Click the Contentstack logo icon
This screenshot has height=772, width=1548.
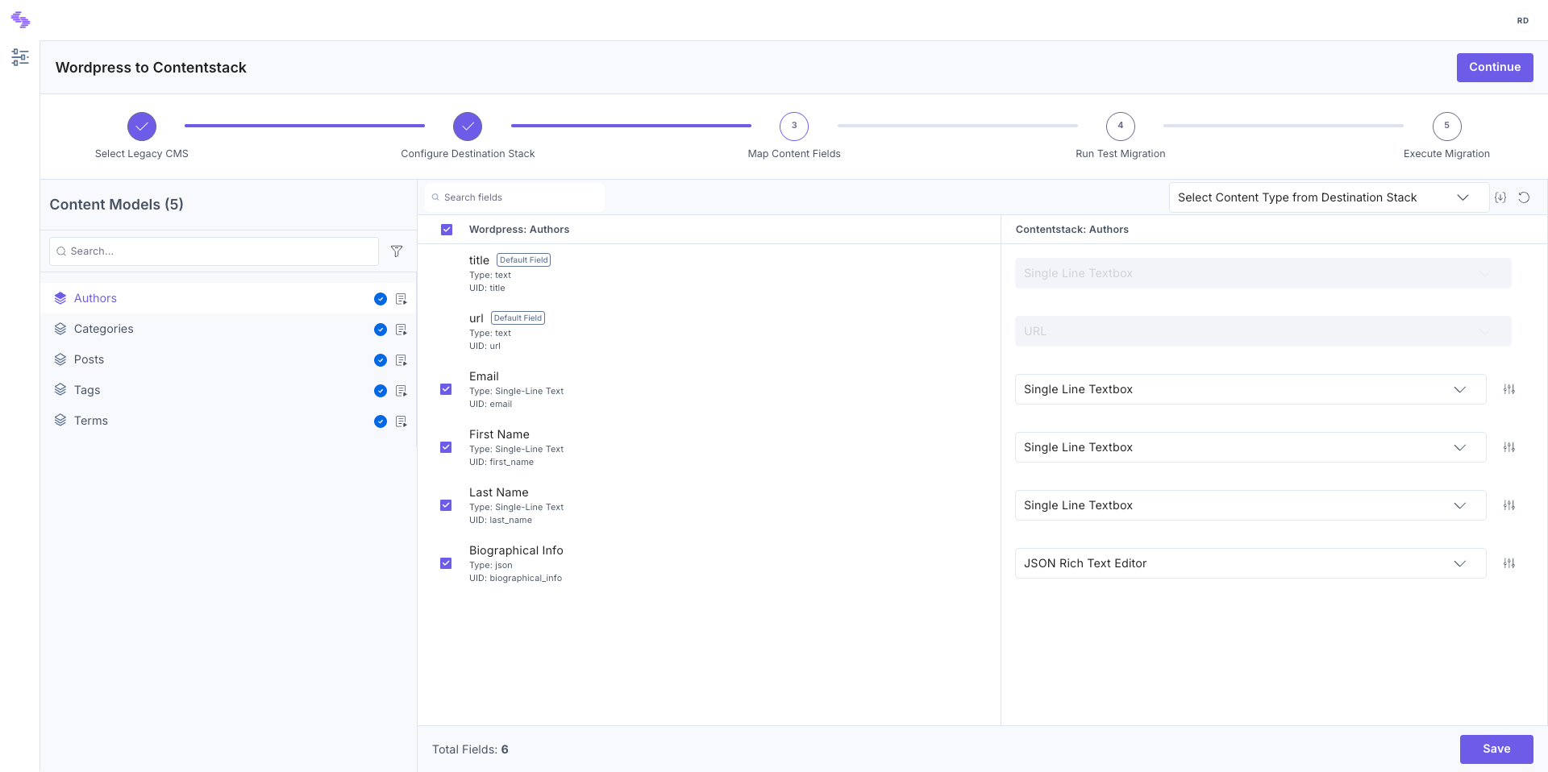click(20, 19)
